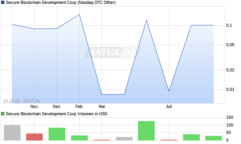
Task: Click the '0,1' price axis value
Action: click(x=229, y=25)
